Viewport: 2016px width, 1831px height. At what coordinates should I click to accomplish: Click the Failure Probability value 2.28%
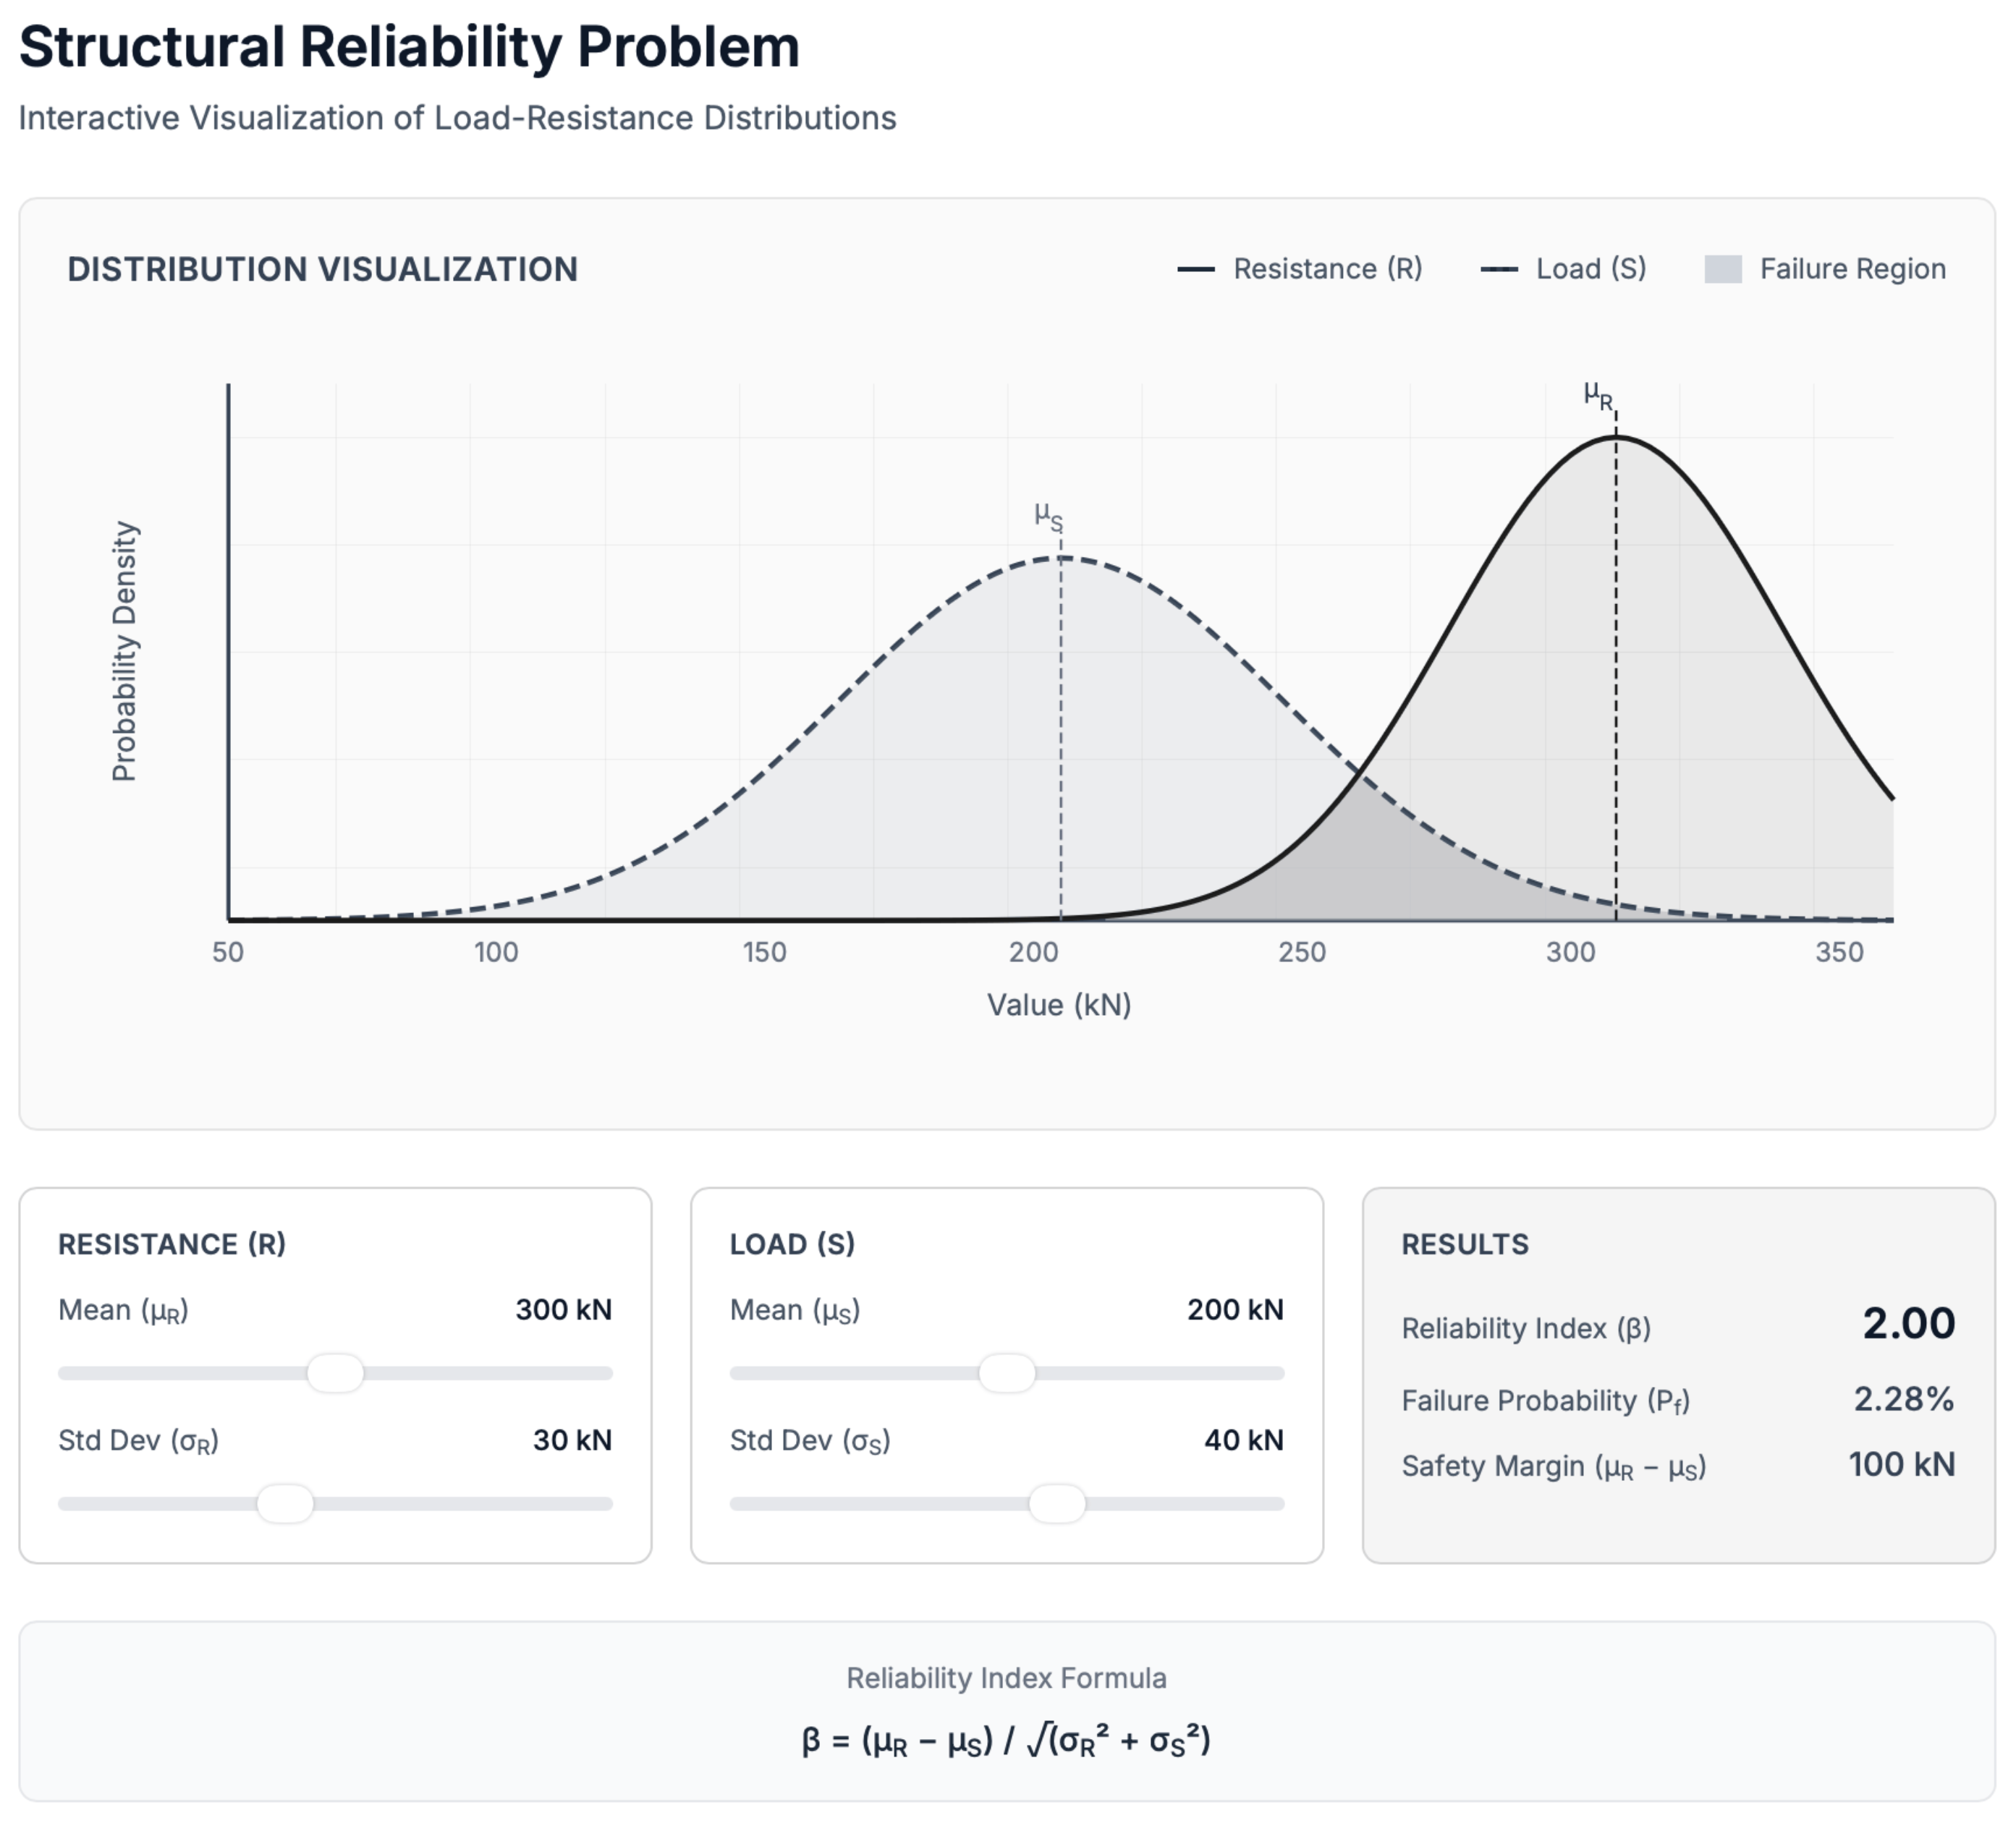[1903, 1399]
